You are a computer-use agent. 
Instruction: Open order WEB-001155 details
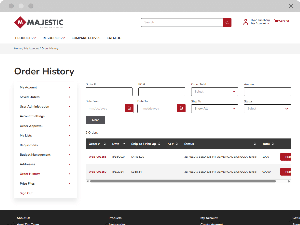[97, 157]
